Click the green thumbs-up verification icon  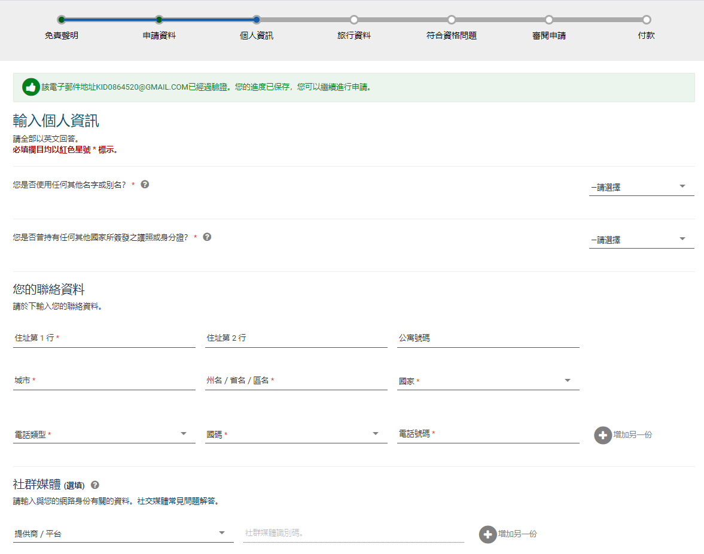31,87
